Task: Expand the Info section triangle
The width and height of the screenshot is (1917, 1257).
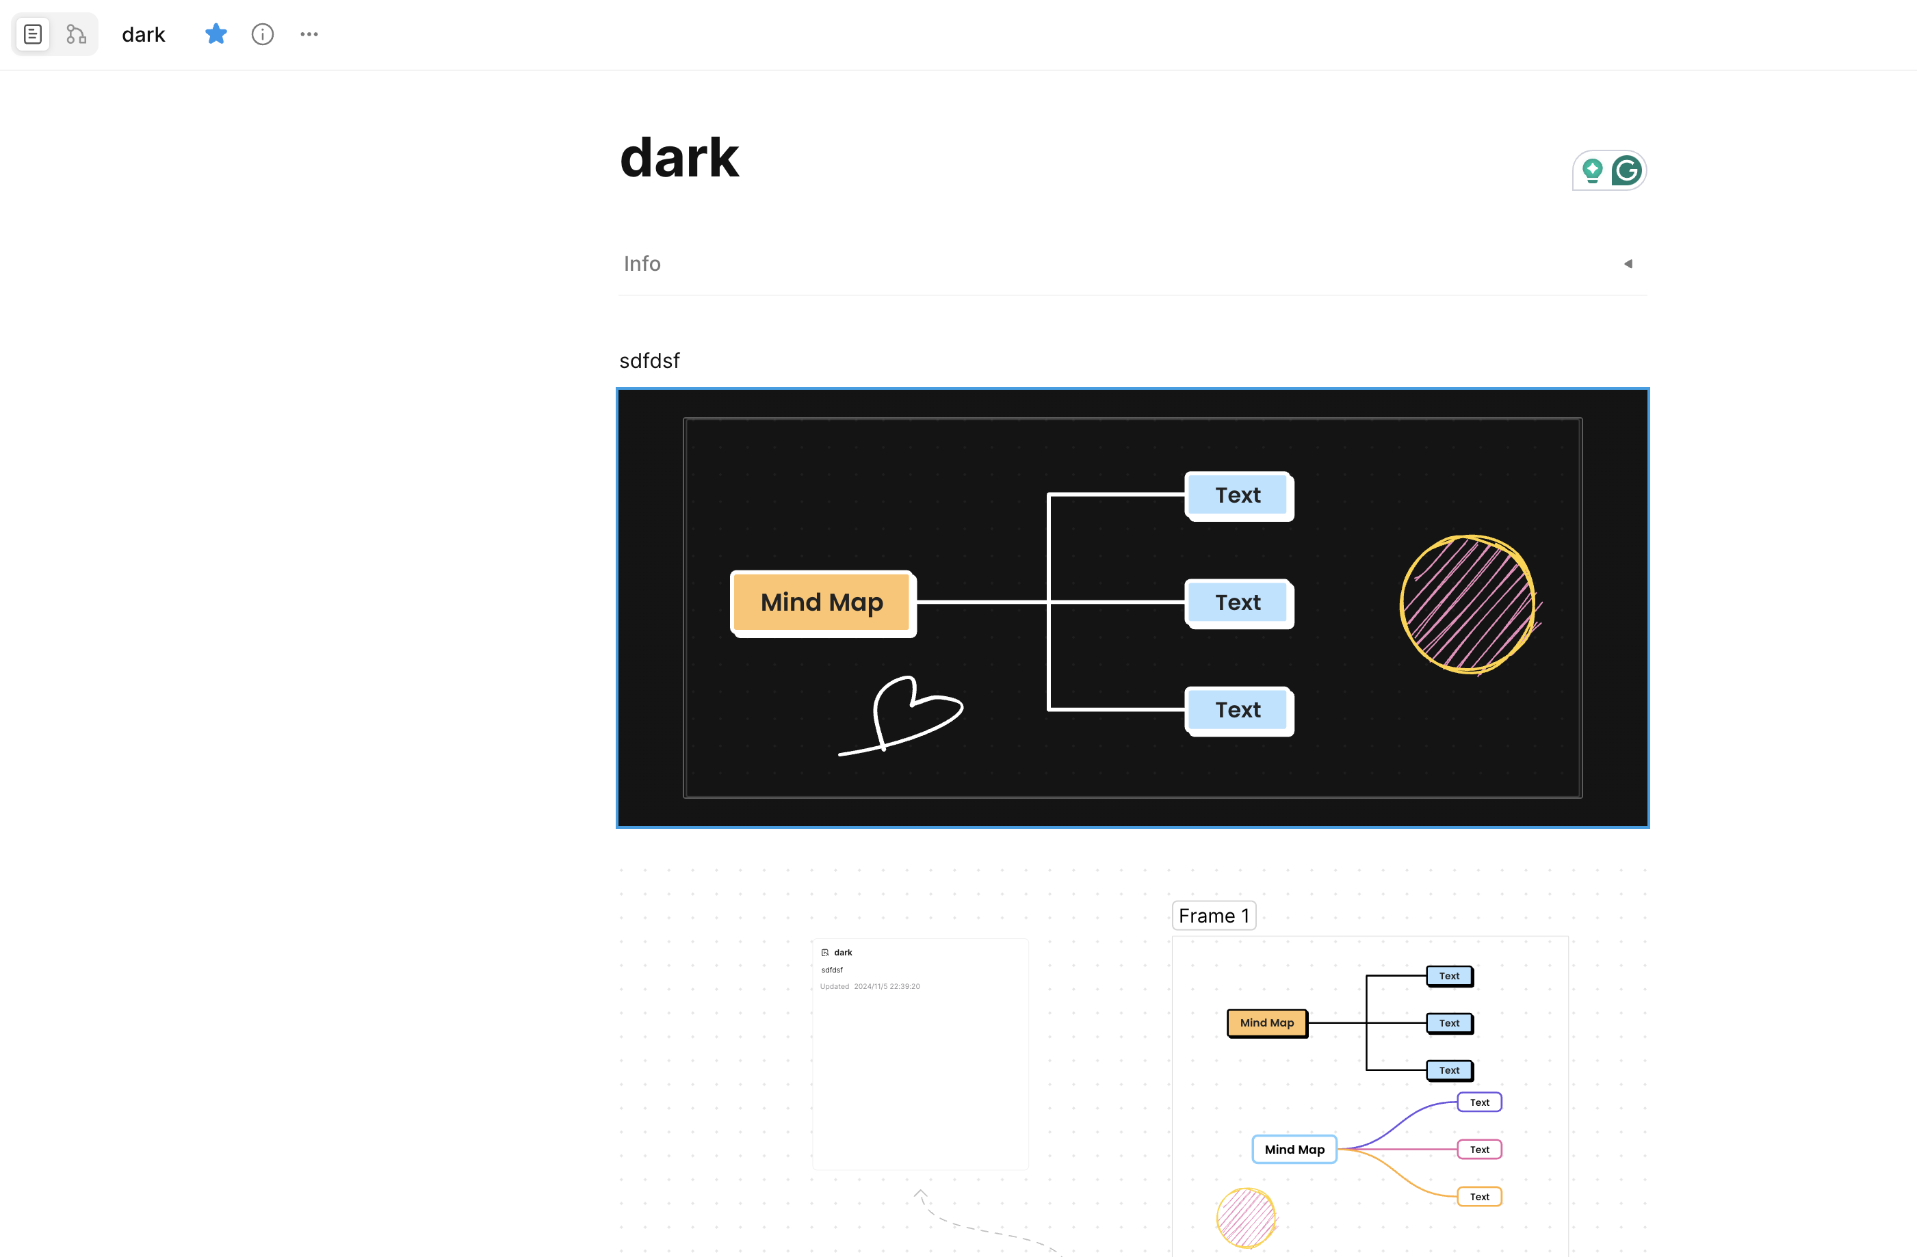Action: (1628, 264)
